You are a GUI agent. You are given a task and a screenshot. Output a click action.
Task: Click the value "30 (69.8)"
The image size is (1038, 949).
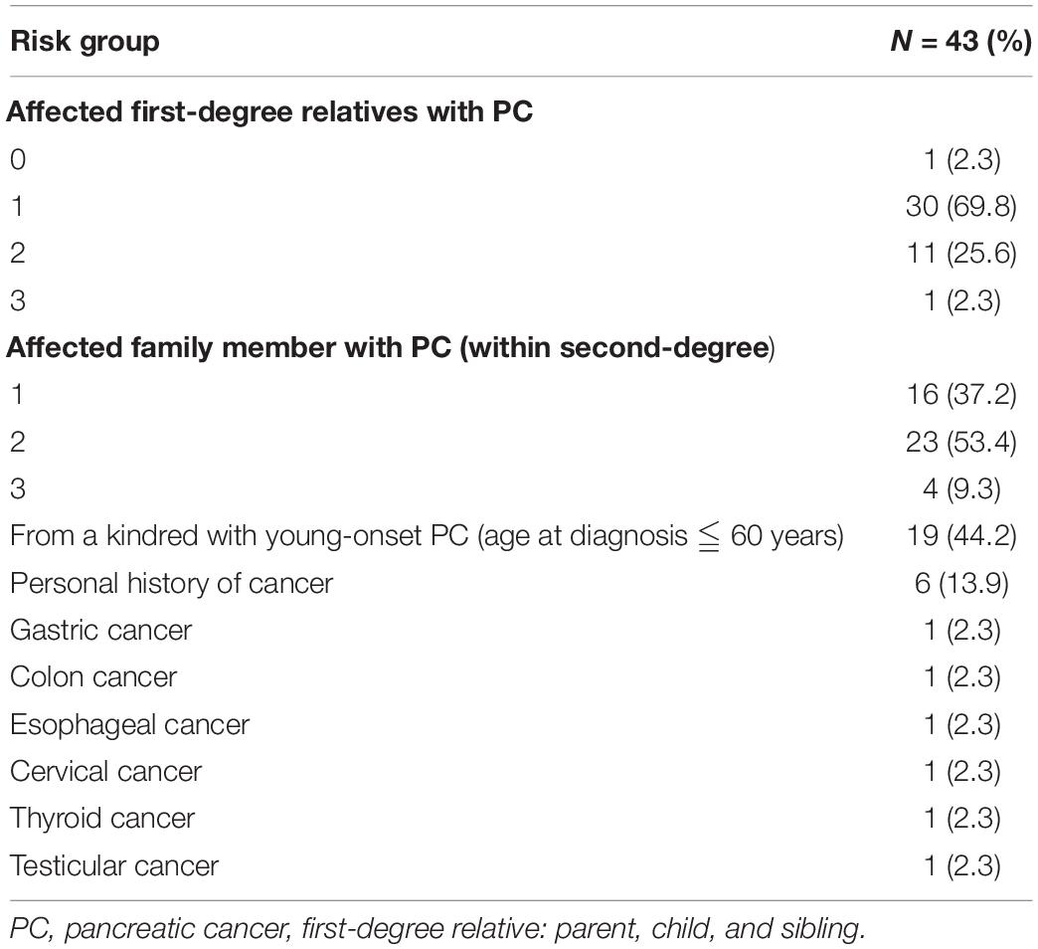pyautogui.click(x=960, y=207)
